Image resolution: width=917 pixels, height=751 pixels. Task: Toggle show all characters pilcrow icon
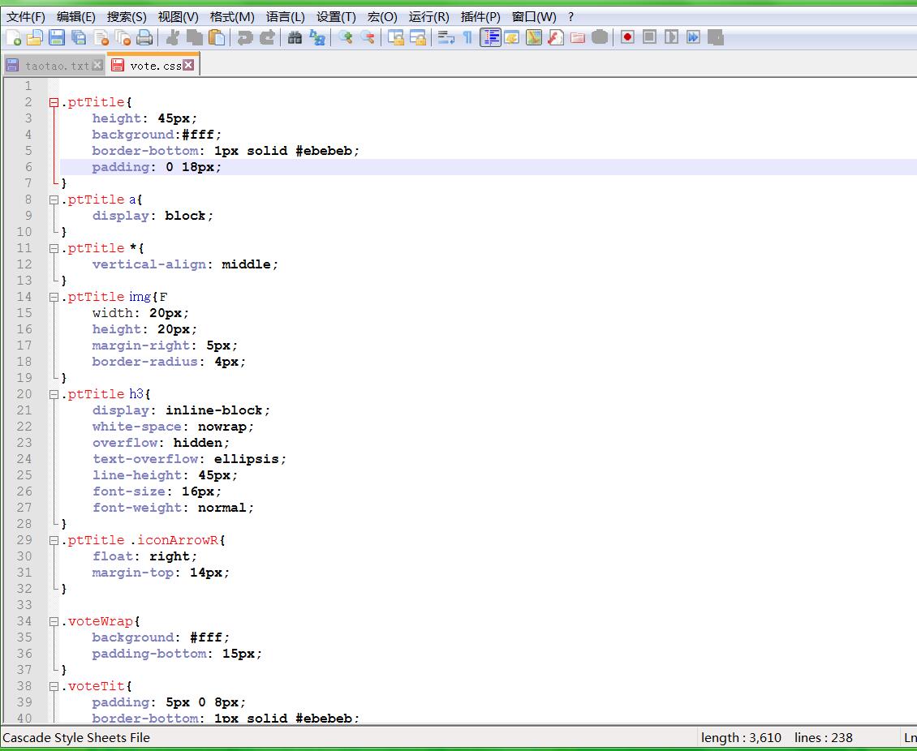click(x=467, y=37)
